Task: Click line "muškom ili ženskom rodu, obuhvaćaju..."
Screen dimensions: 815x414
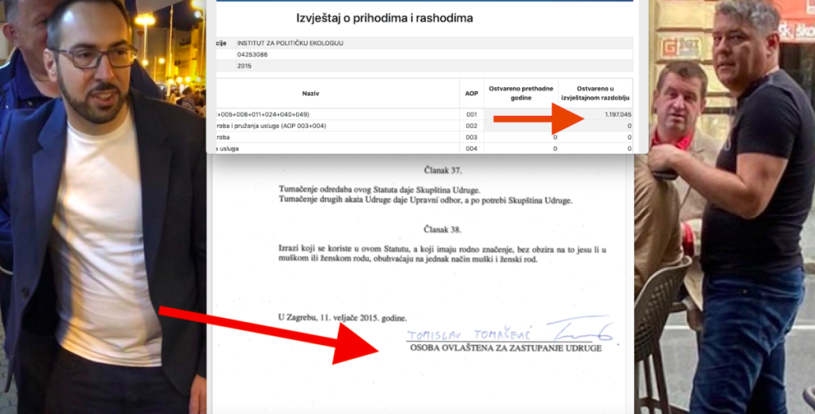Action: (407, 260)
